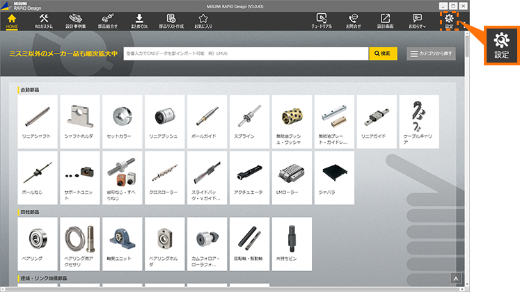Screen dimensions: 520x292
Task: Open the RDカスタム tools icon
Action: [44, 21]
